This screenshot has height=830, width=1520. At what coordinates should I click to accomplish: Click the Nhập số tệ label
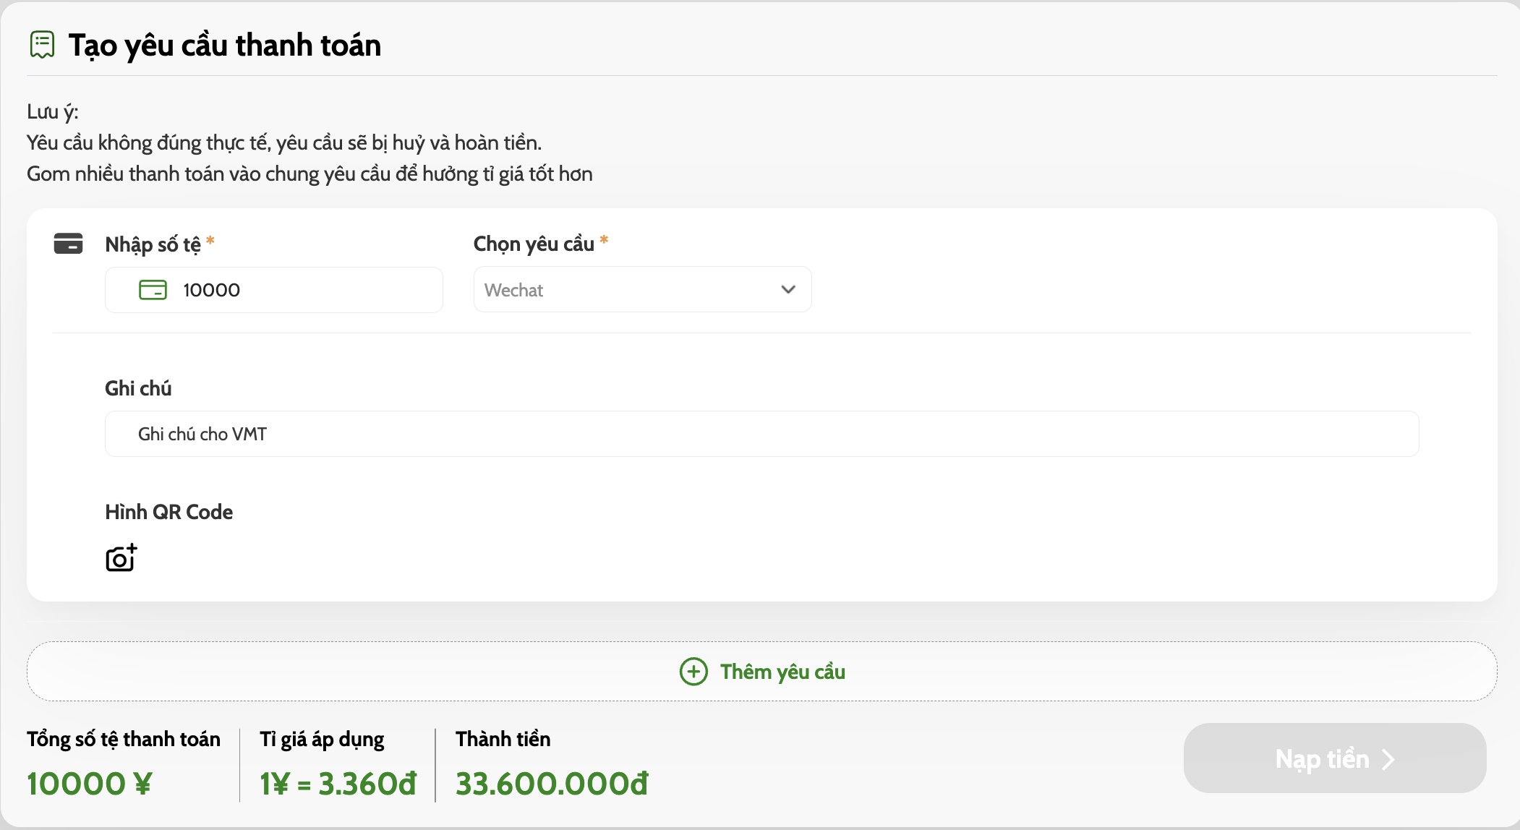[x=153, y=244]
